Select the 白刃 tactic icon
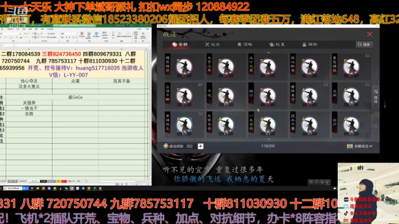The image size is (399, 224). [x=351, y=125]
